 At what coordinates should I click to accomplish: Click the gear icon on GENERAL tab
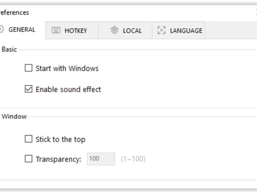[2, 29]
